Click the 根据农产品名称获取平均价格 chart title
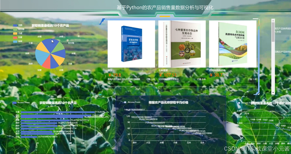The height and width of the screenshot is (154, 291). (x=169, y=102)
